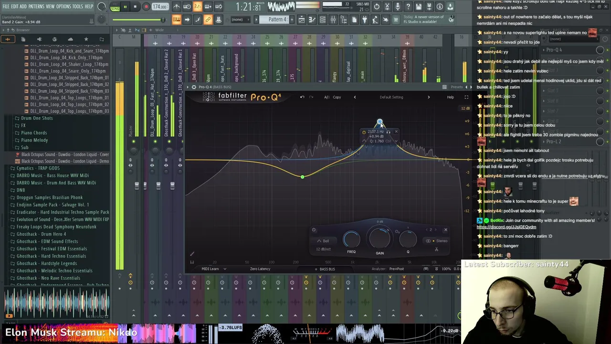Click the green EQ band node
The image size is (611, 344).
coord(302,177)
